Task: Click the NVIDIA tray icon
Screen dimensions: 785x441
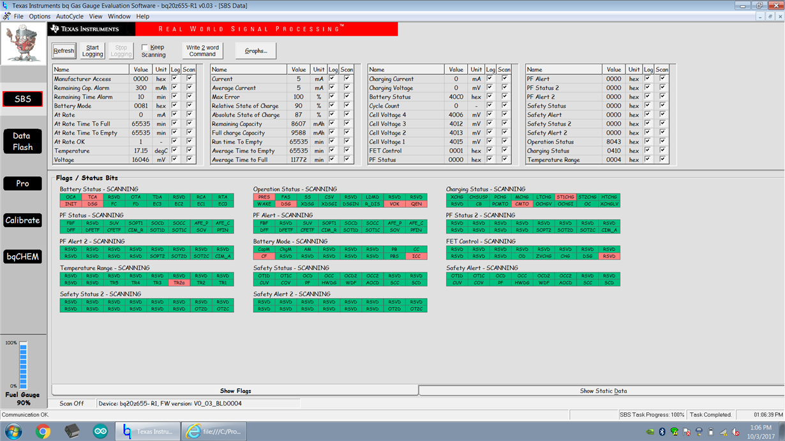Action: (650, 431)
